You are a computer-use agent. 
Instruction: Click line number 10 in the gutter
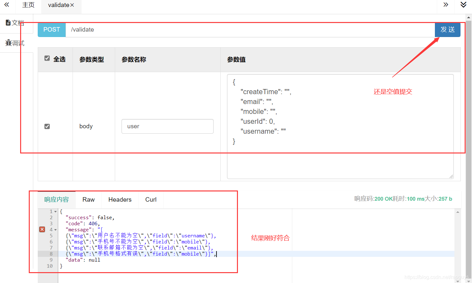point(50,266)
